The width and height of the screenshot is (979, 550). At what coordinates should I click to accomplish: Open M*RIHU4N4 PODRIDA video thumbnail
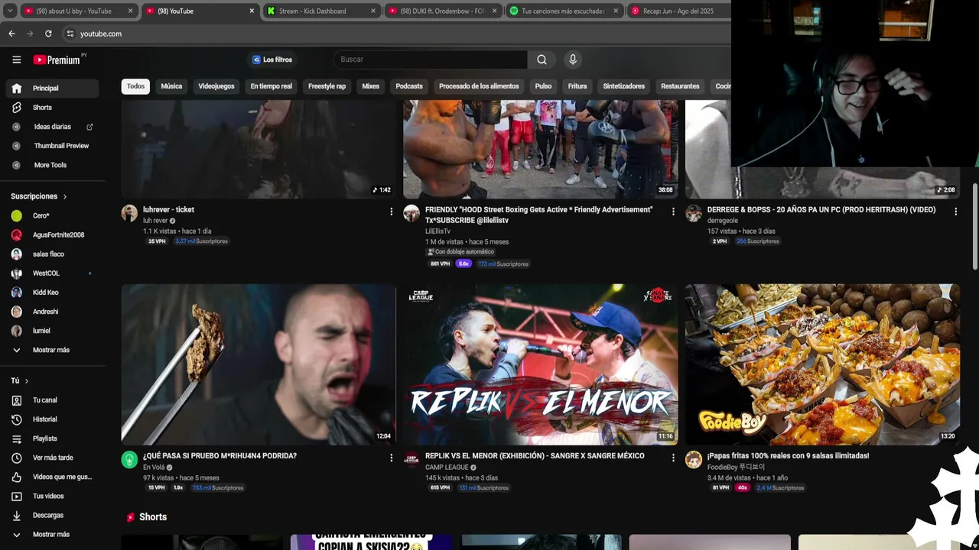tap(259, 364)
